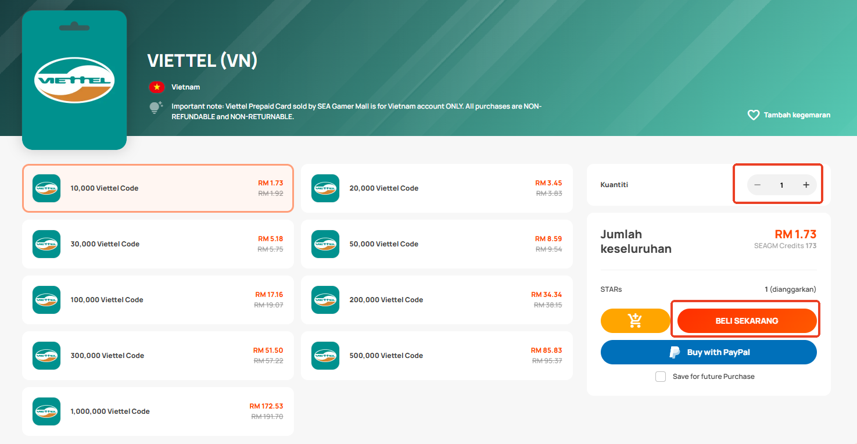Viewport: 857px width, 444px height.
Task: Click the VIETTEL (VN) title
Action: pyautogui.click(x=202, y=60)
